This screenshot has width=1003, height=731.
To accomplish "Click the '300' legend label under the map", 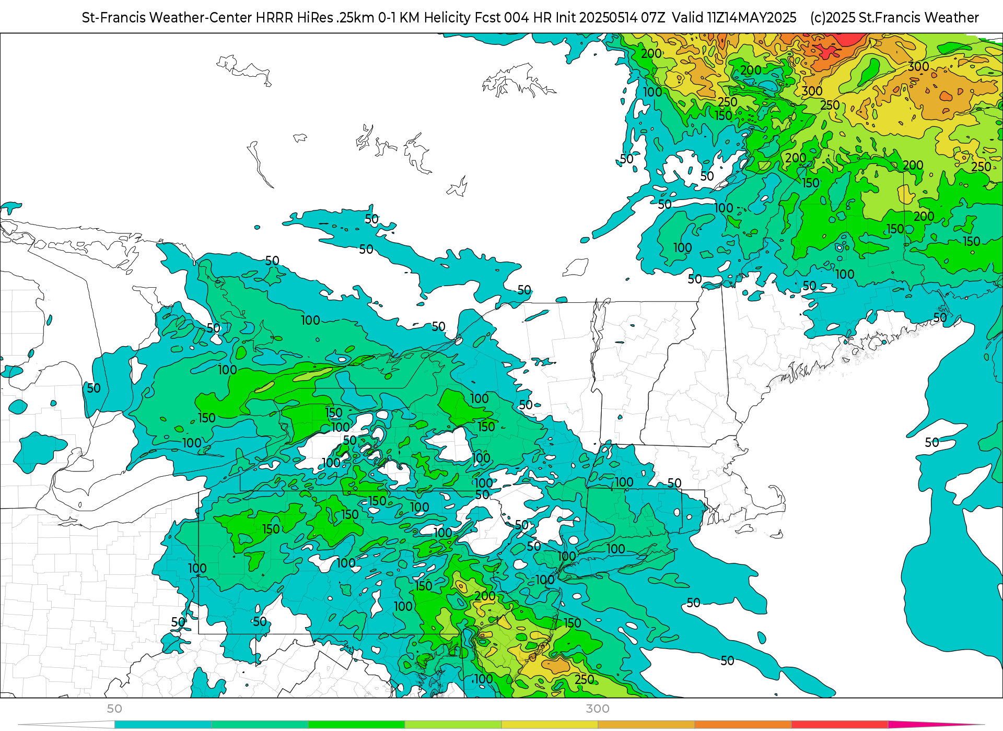I will [x=598, y=709].
